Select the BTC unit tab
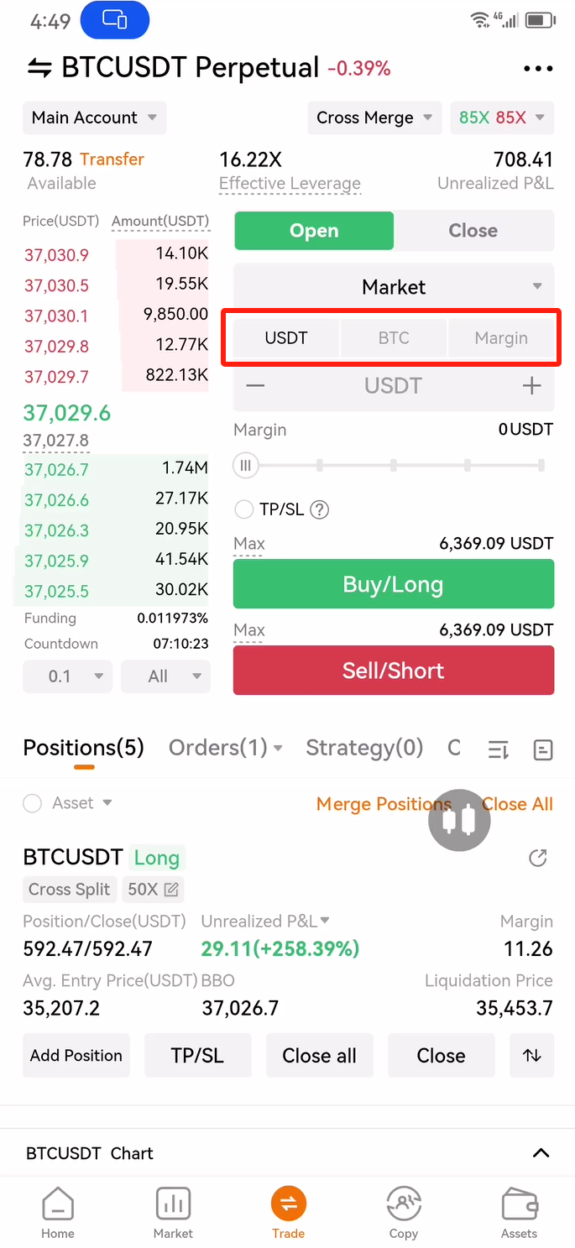575x1248 pixels. click(394, 338)
